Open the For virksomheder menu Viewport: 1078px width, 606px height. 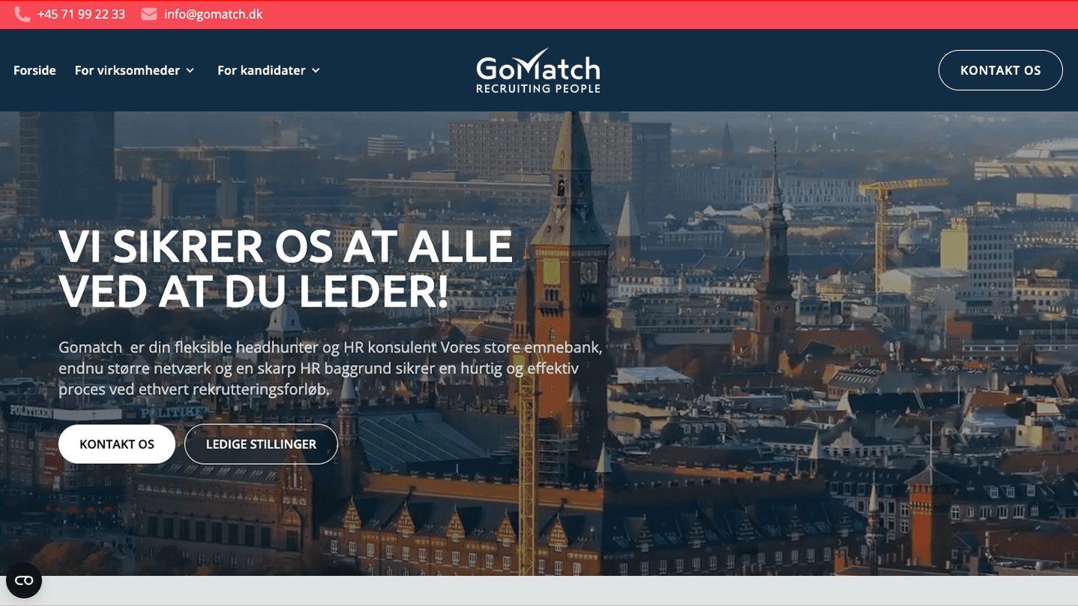[x=127, y=70]
